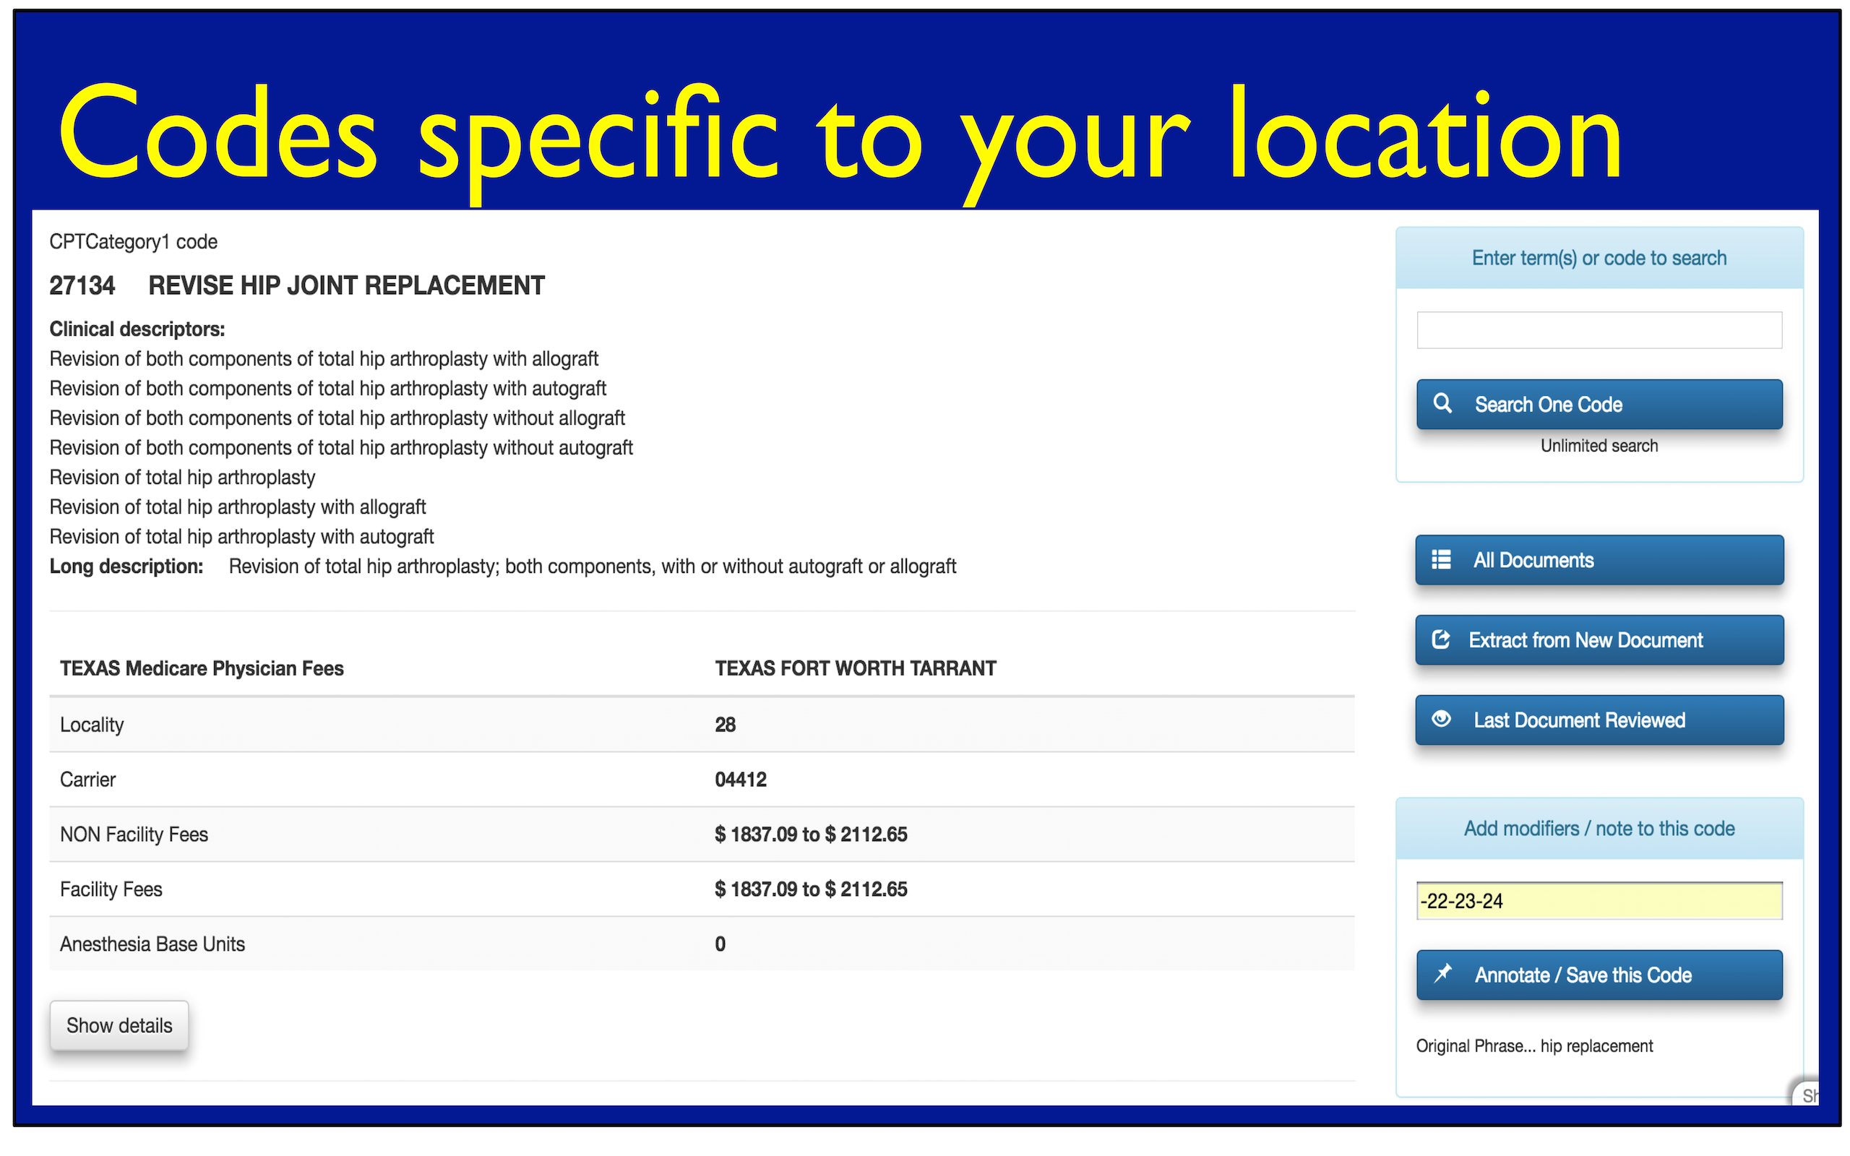Click the pin icon on Annotate / Save this Code
This screenshot has height=1156, width=1850.
click(1444, 975)
